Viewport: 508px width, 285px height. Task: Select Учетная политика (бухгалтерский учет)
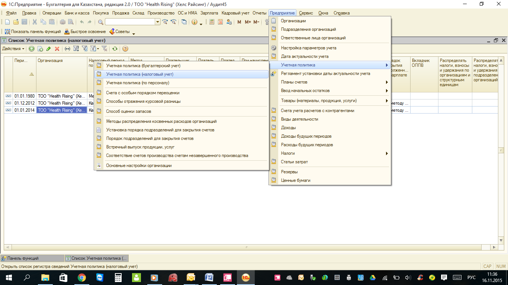pyautogui.click(x=181, y=66)
